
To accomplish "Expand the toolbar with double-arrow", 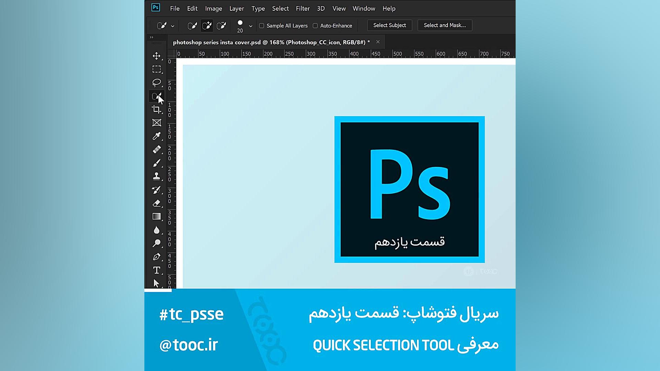I will 152,37.
